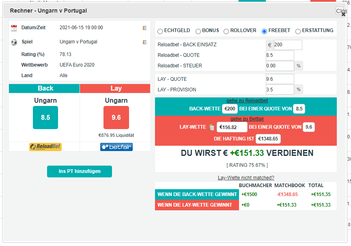Click the soccer ball icon beside Spiel

point(14,42)
